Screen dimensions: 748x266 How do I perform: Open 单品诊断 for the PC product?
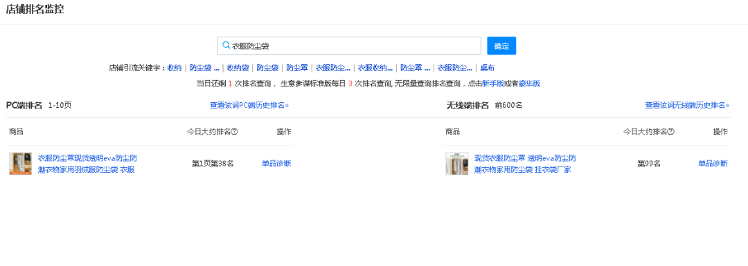click(276, 164)
